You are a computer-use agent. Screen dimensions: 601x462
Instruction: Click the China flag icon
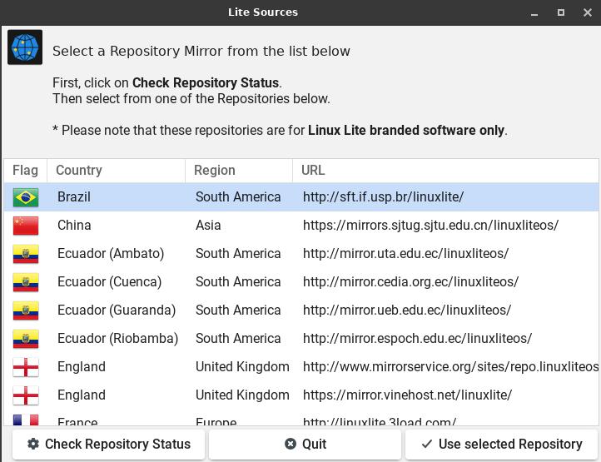pos(26,226)
